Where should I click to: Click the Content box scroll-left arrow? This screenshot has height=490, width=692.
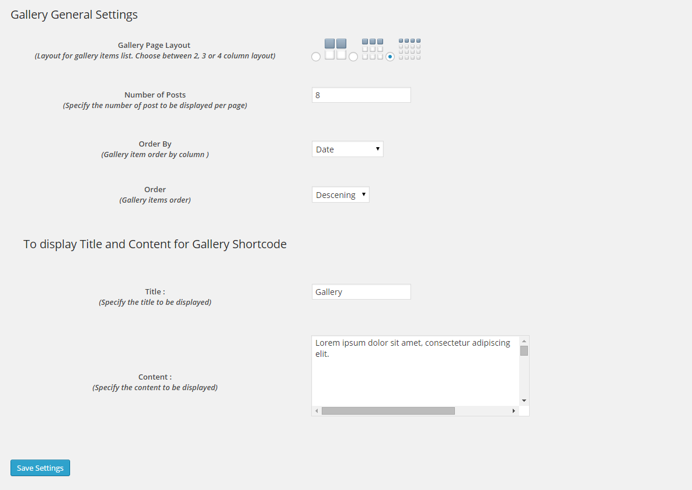317,411
